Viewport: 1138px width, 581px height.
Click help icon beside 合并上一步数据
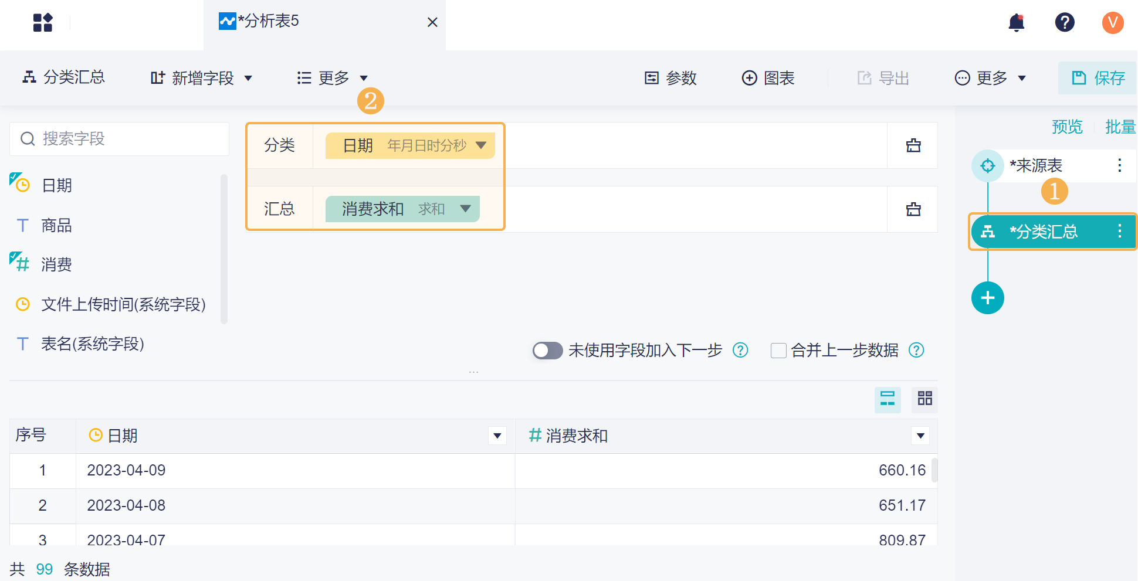coord(916,350)
